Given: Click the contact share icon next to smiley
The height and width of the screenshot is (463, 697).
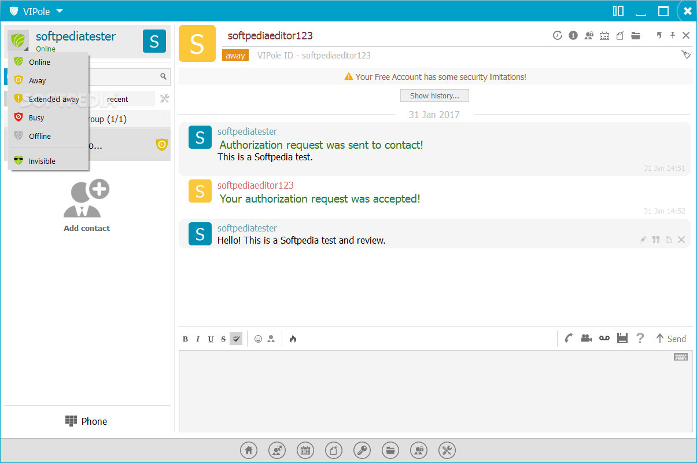Looking at the screenshot, I should 271,339.
